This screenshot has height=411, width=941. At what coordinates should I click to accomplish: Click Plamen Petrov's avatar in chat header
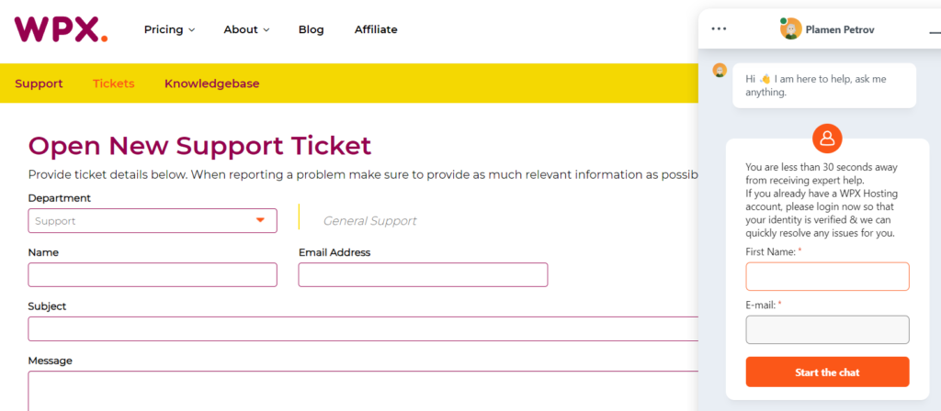(x=790, y=29)
